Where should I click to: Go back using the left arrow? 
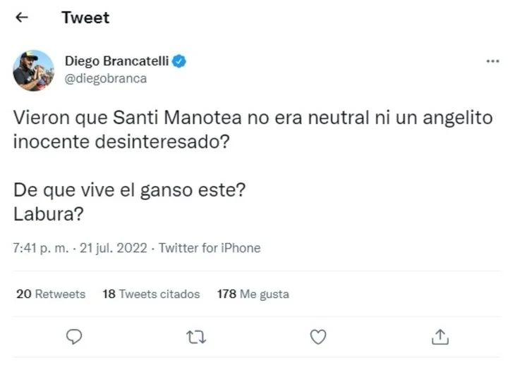[22, 18]
